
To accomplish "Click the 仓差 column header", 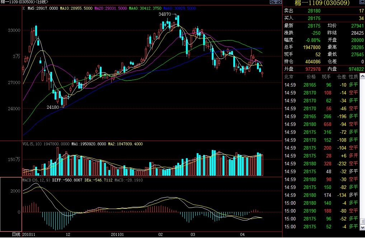I will pyautogui.click(x=341, y=77).
